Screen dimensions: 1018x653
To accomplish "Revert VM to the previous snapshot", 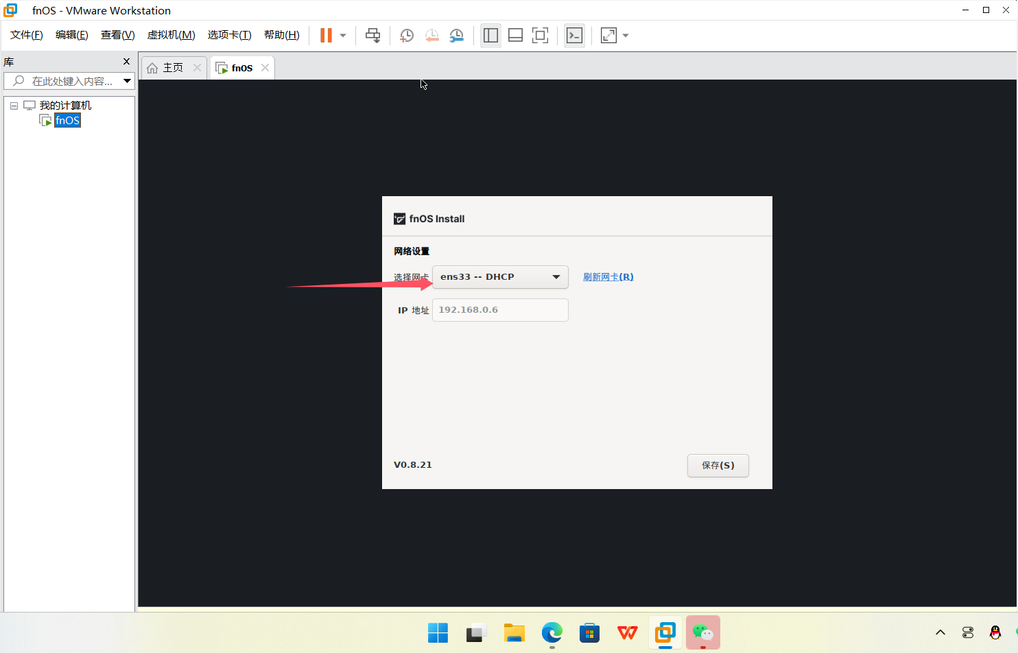I will (431, 36).
